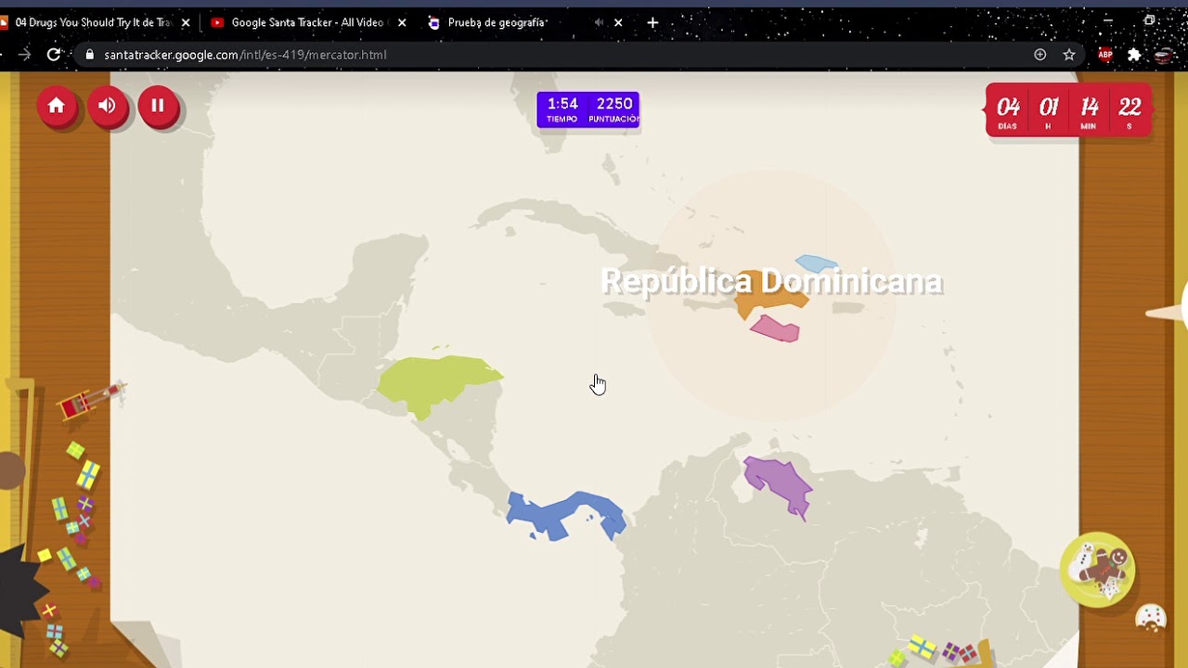The image size is (1188, 668).
Task: View site security lock info
Action: 90,55
